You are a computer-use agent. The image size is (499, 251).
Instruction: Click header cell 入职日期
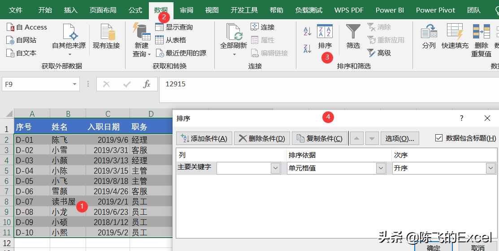(108, 127)
